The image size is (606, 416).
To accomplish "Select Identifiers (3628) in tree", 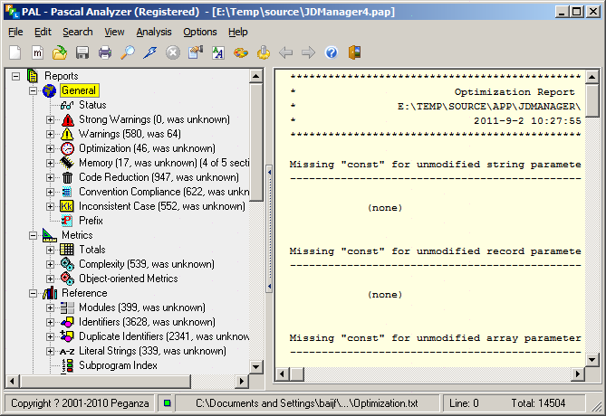I will pyautogui.click(x=147, y=322).
